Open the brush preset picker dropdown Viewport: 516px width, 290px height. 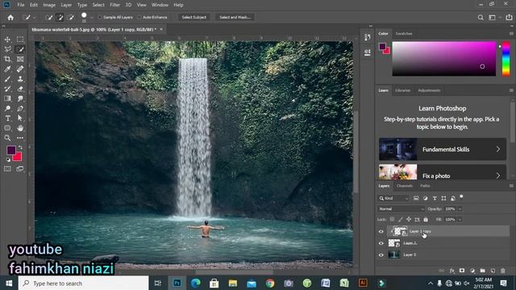pos(91,18)
